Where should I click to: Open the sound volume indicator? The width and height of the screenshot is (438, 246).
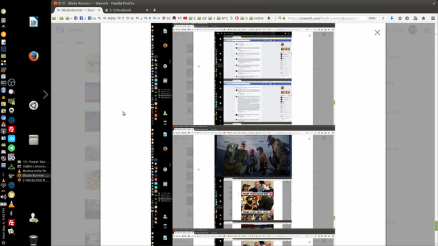[x=3, y=197]
